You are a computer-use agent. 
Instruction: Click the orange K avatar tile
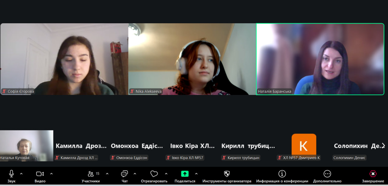304,145
